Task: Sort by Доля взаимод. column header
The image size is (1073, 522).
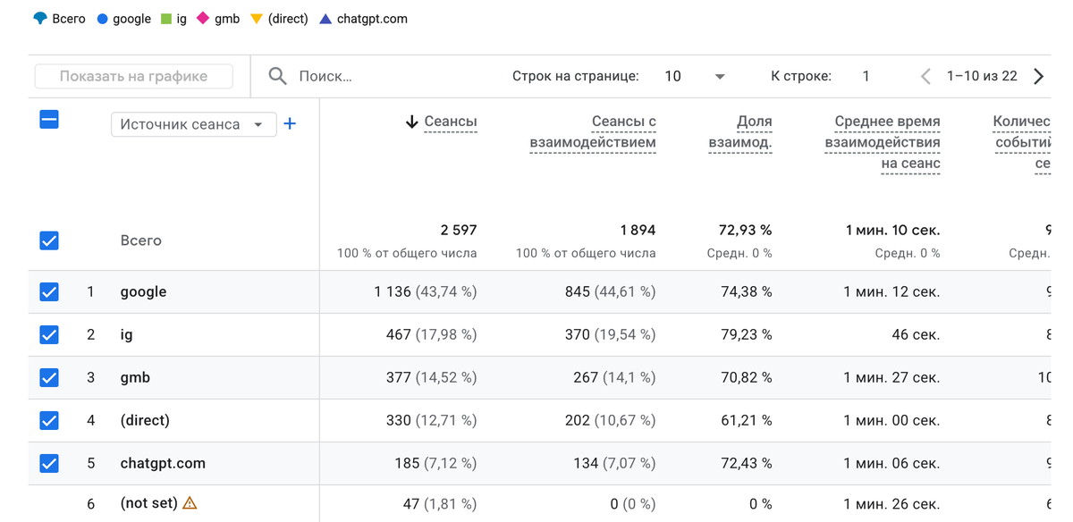Action: tap(740, 131)
